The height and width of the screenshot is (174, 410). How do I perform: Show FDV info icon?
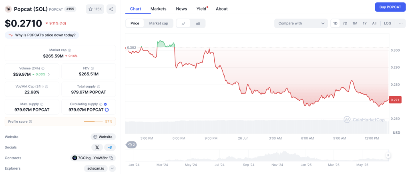(92, 68)
